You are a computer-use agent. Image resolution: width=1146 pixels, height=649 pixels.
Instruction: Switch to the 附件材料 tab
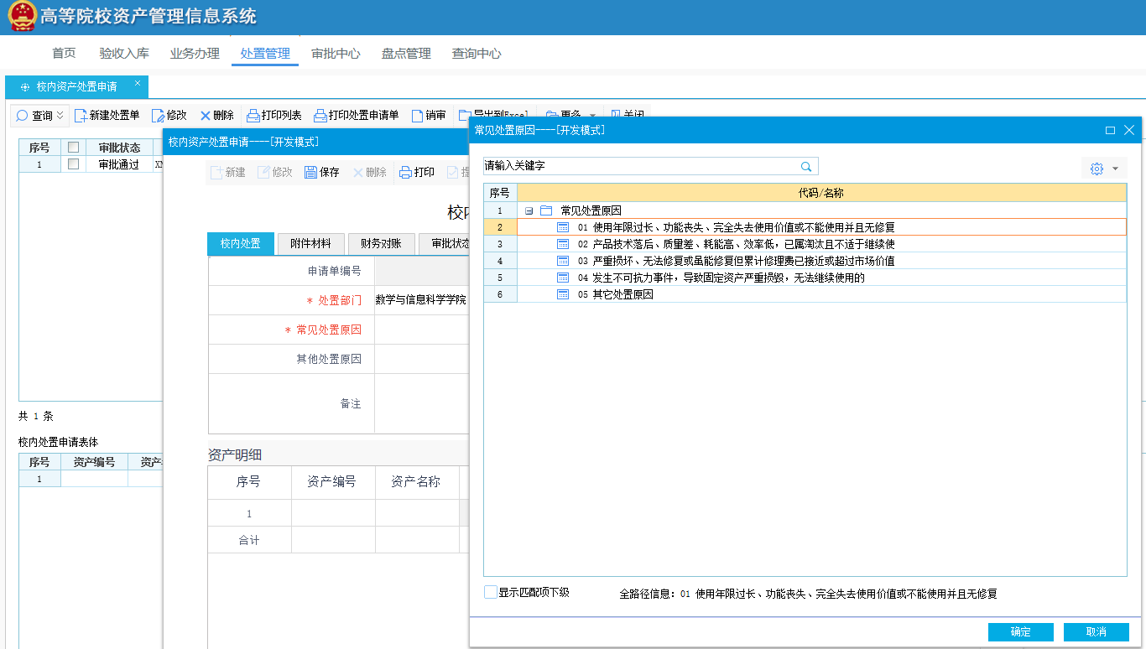point(310,244)
